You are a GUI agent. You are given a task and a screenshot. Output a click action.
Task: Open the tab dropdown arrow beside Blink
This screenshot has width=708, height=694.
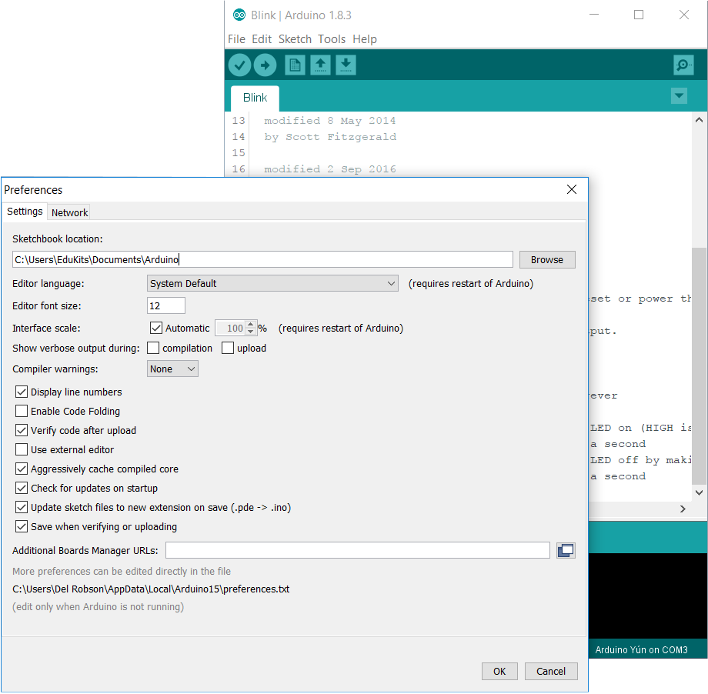coord(679,95)
